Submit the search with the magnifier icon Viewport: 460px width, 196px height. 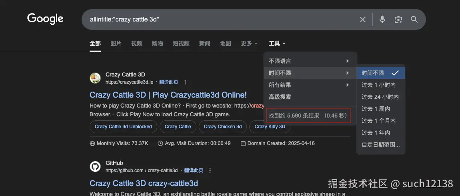[414, 20]
